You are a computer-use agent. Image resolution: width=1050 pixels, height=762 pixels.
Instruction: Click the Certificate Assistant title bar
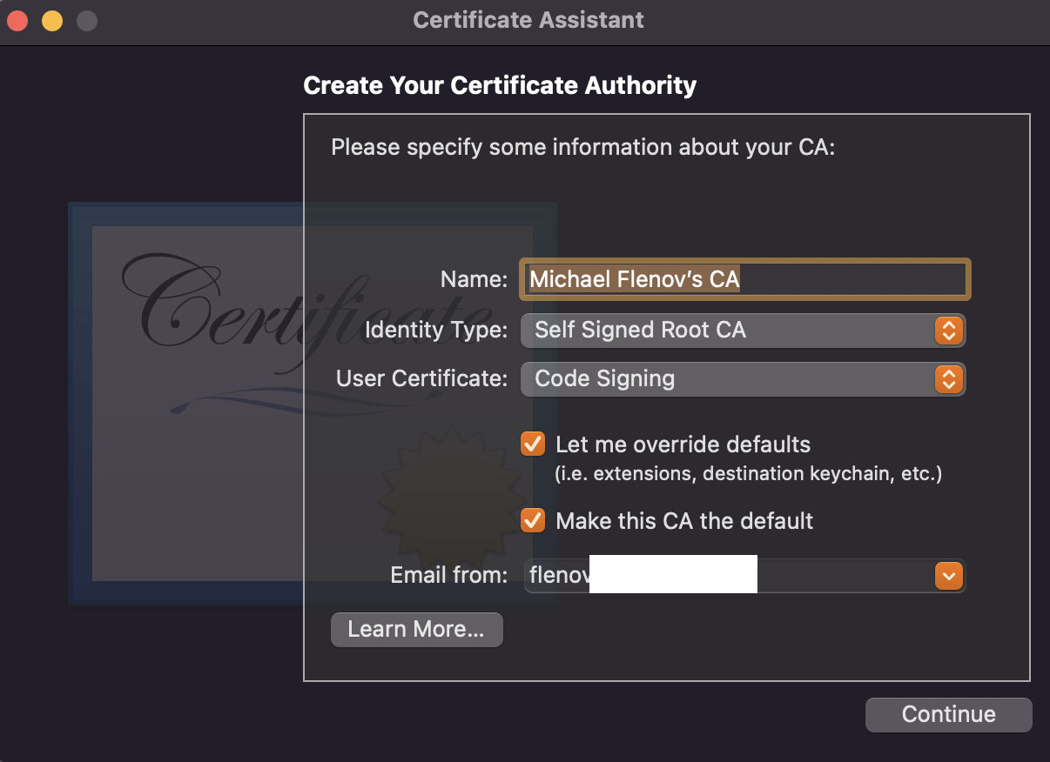pyautogui.click(x=528, y=20)
